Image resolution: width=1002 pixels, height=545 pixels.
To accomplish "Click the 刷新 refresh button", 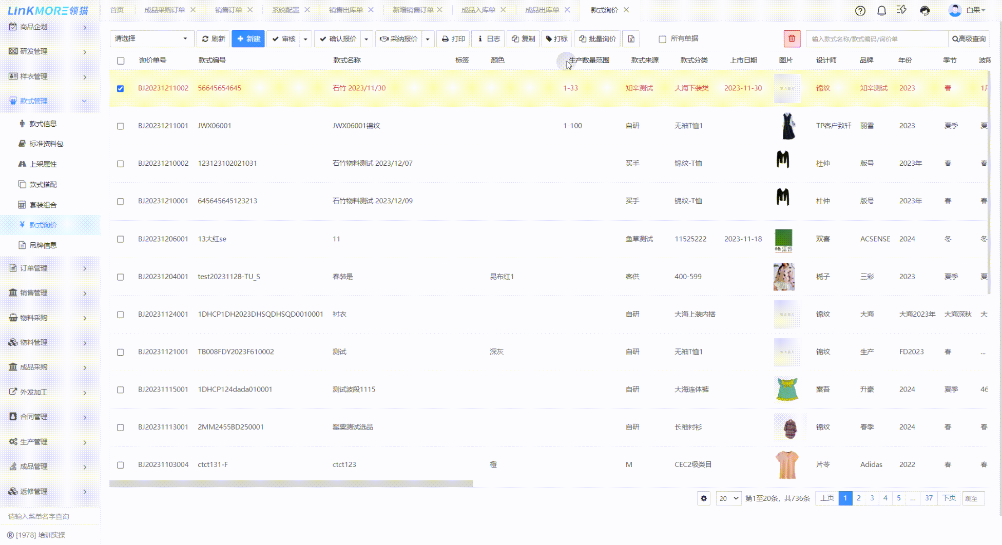I will click(x=213, y=39).
